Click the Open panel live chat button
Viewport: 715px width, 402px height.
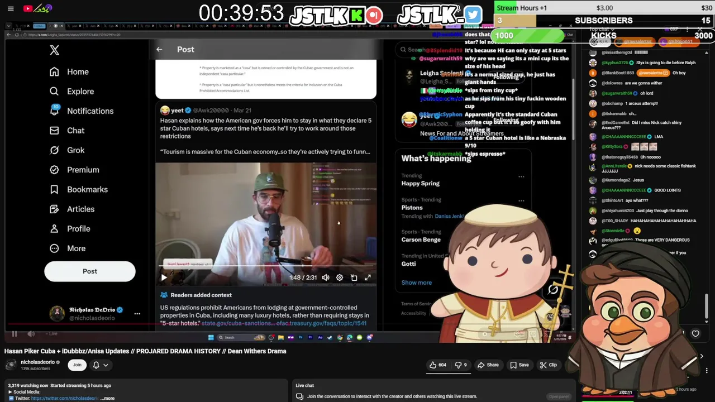click(x=559, y=396)
